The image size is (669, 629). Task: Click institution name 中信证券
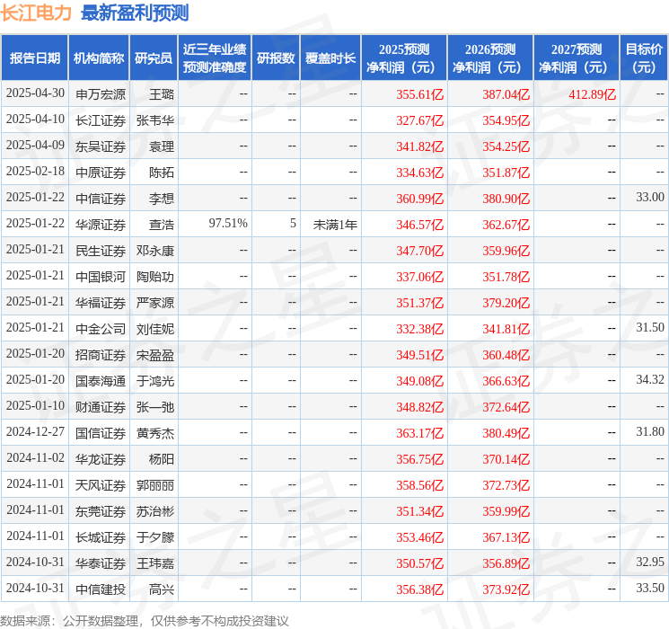[101, 199]
